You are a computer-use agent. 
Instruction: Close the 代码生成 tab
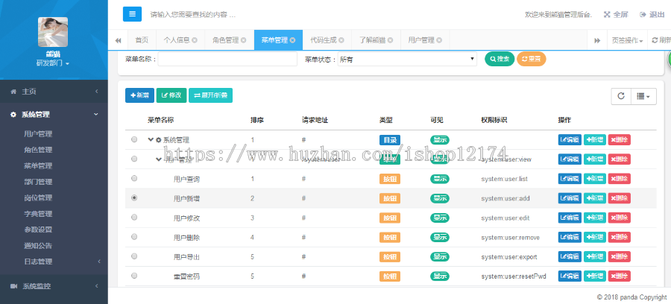click(341, 40)
